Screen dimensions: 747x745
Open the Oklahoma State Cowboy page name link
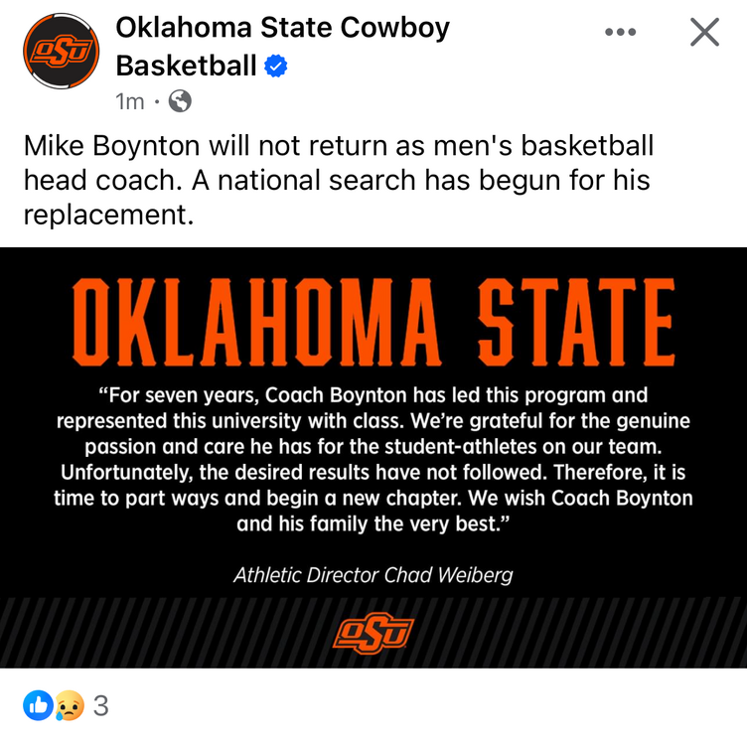(282, 28)
